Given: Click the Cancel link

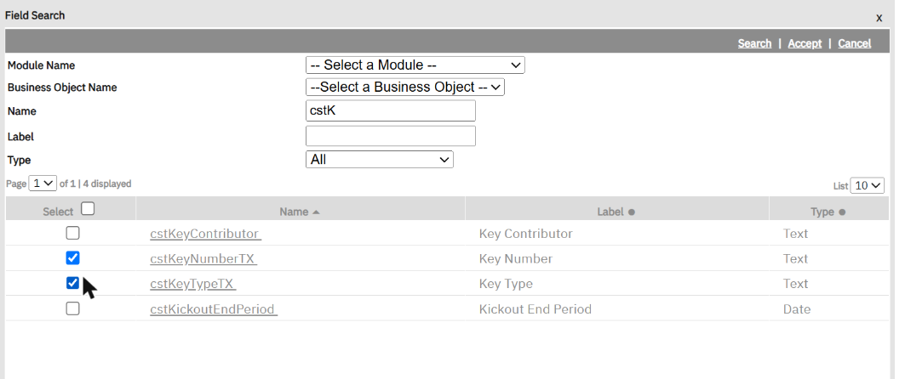Looking at the screenshot, I should 854,43.
